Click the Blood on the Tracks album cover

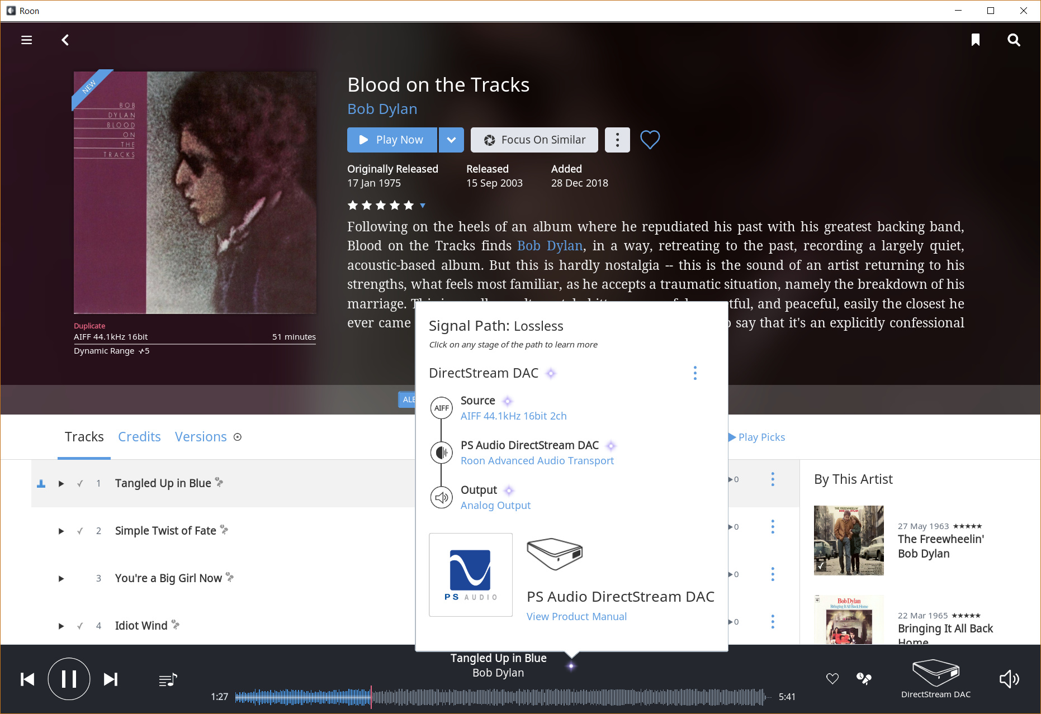pos(195,193)
